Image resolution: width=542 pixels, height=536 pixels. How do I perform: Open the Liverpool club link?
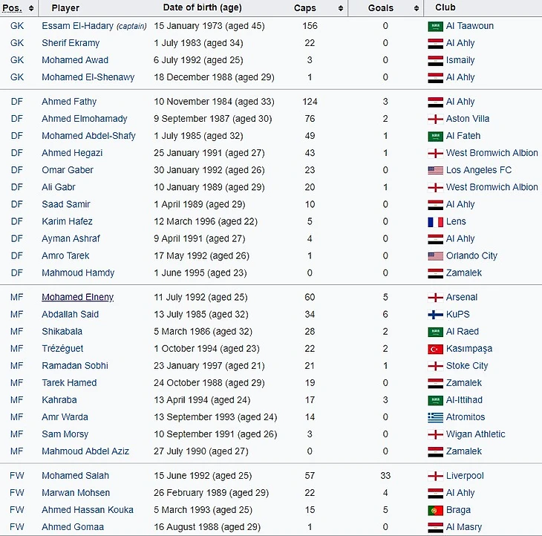pos(465,476)
